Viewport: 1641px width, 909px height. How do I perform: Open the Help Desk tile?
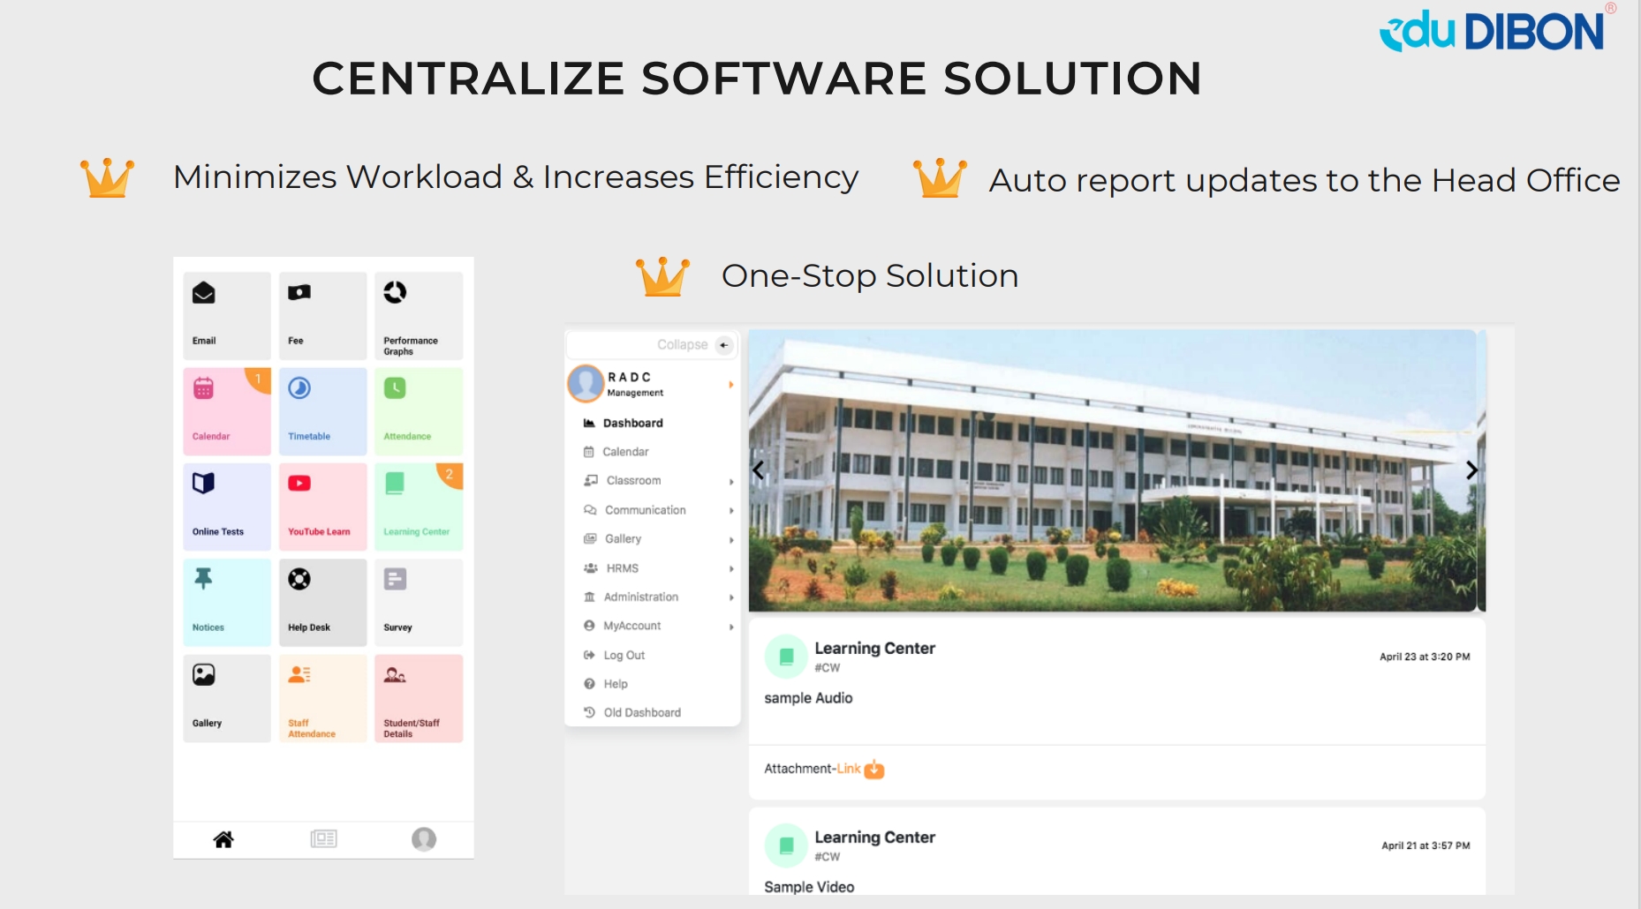click(322, 603)
